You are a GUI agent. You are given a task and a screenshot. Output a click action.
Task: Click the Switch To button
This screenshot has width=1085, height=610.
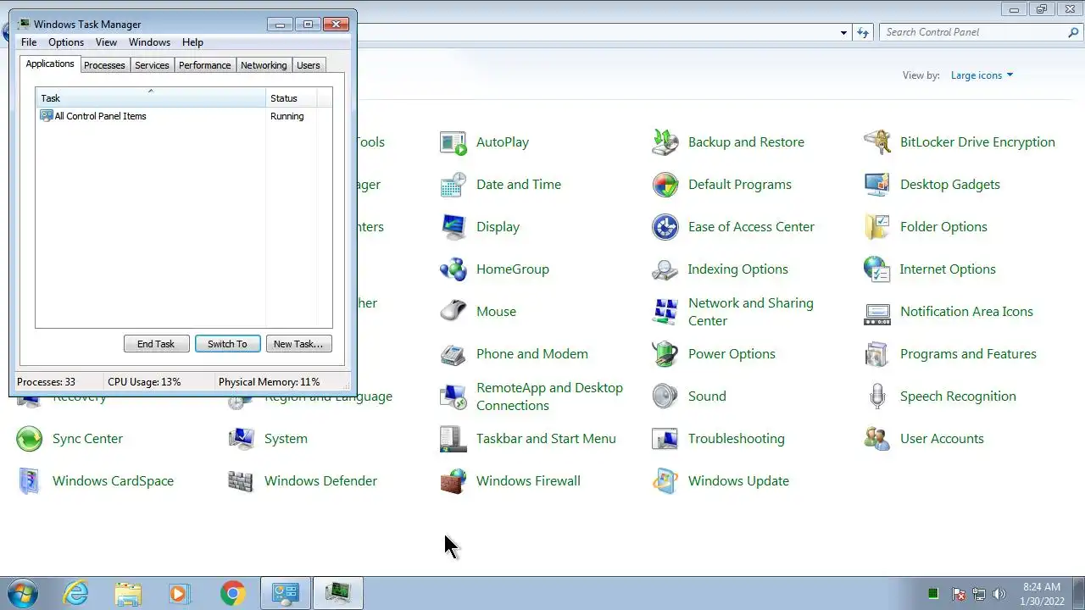click(x=227, y=344)
